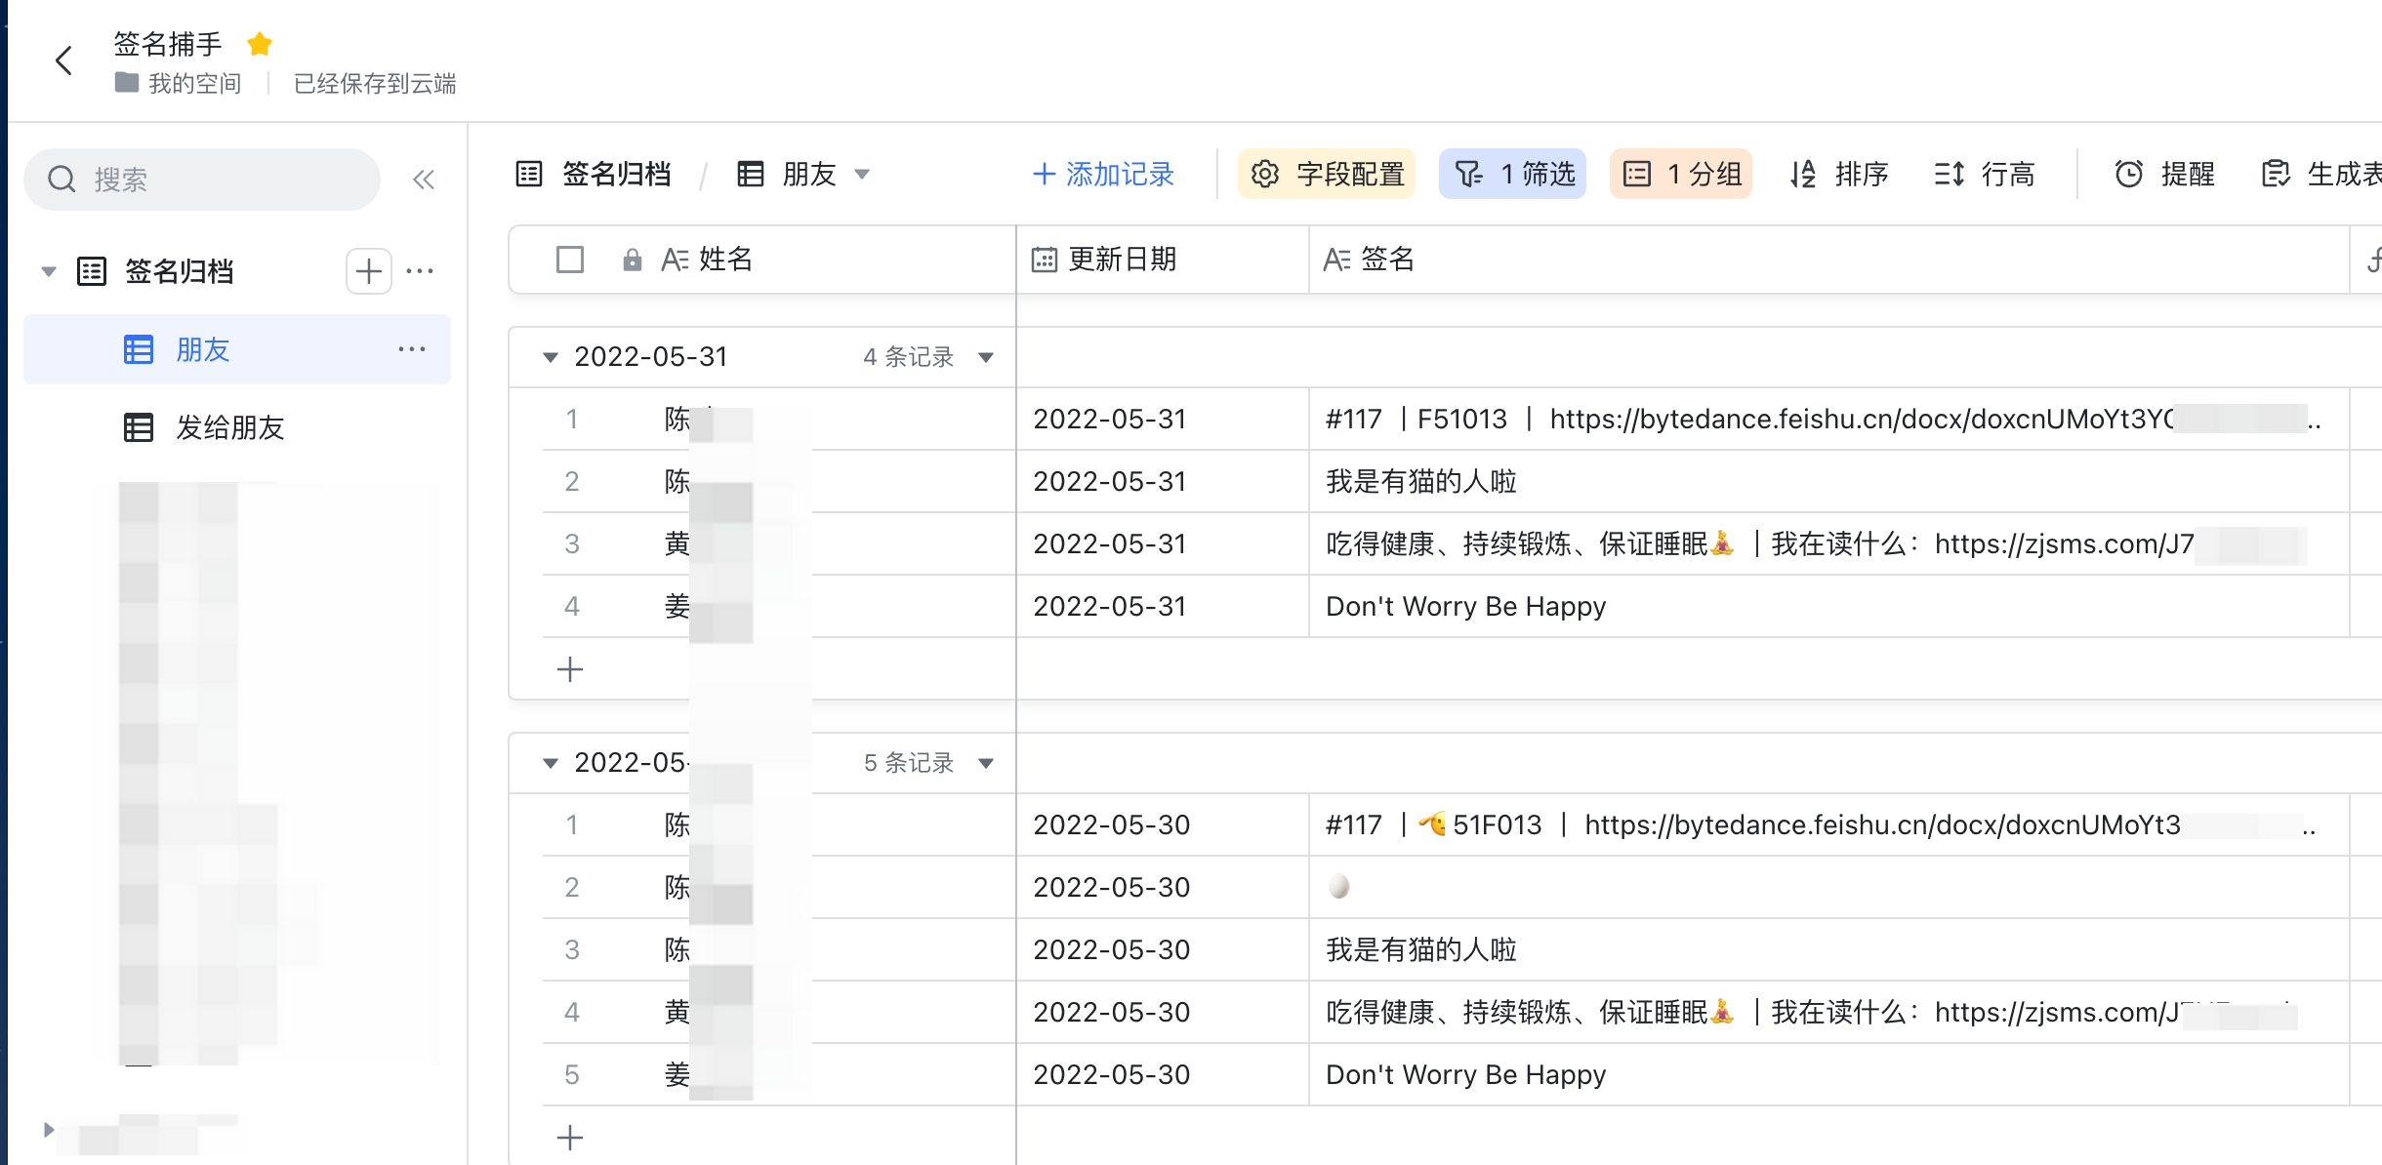The image size is (2382, 1165).
Task: Click 已经保存到云端 save status
Action: pos(375,84)
